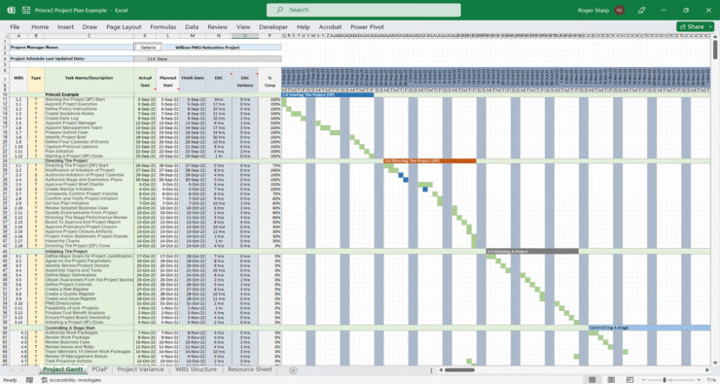Click the scroll left arrow of horizontal scrollbar
The height and width of the screenshot is (384, 720).
point(441,370)
